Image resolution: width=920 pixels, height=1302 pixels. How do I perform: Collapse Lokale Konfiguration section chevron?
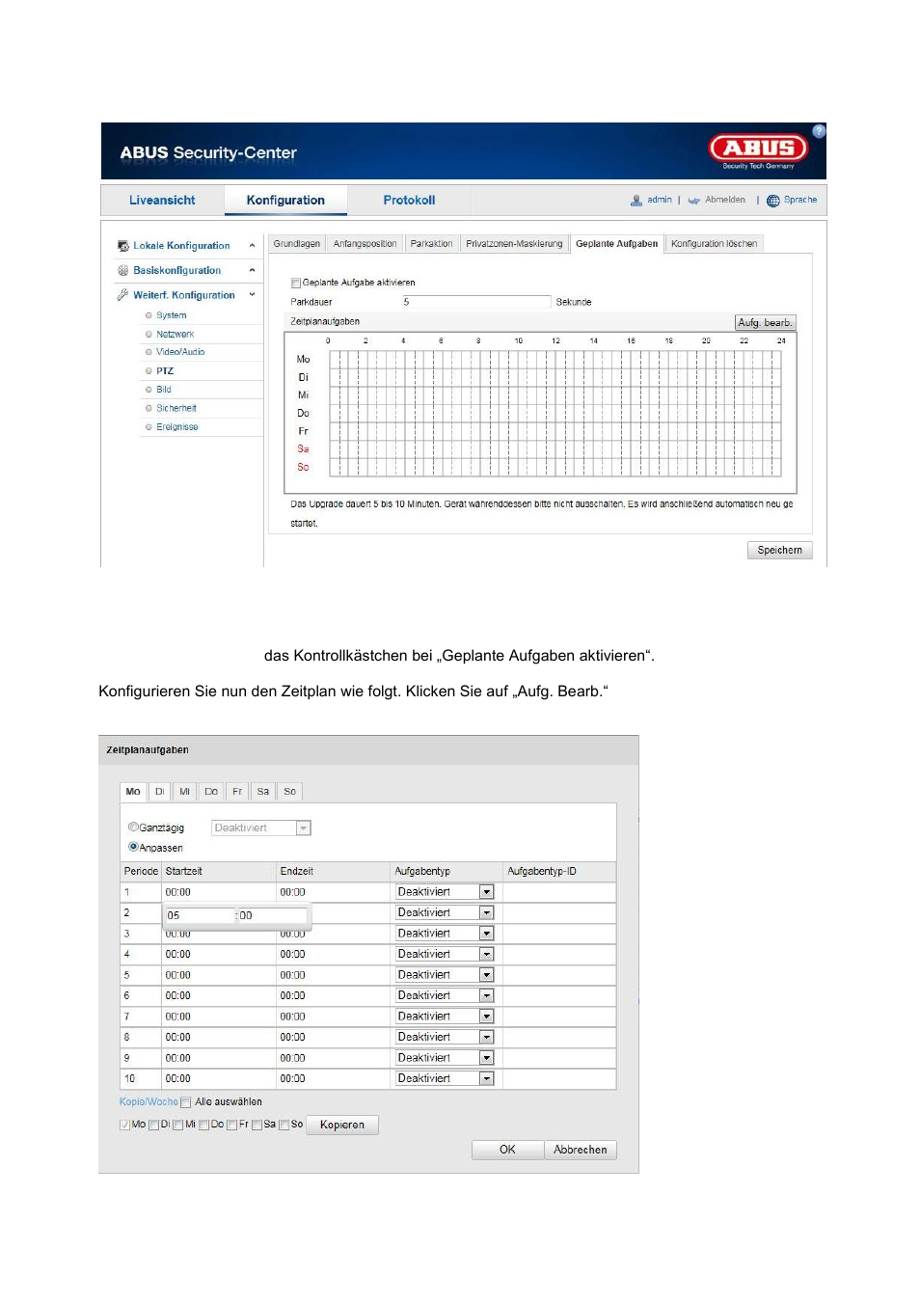pyautogui.click(x=253, y=246)
